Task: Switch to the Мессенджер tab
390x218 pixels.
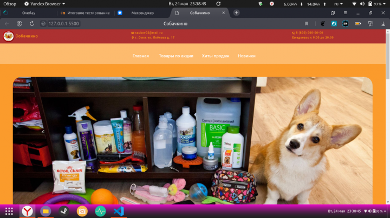Action: tap(142, 13)
